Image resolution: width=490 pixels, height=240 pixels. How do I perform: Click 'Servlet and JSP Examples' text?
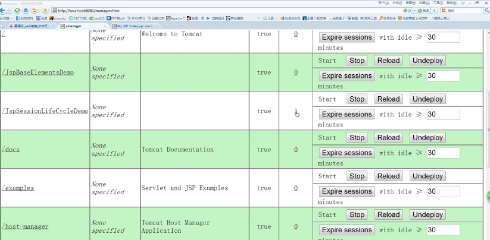click(x=185, y=188)
